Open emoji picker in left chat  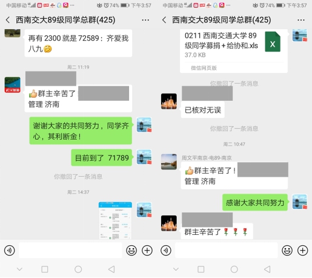[x=131, y=251]
